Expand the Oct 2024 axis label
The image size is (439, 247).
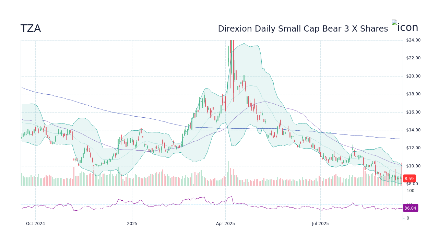(35, 223)
